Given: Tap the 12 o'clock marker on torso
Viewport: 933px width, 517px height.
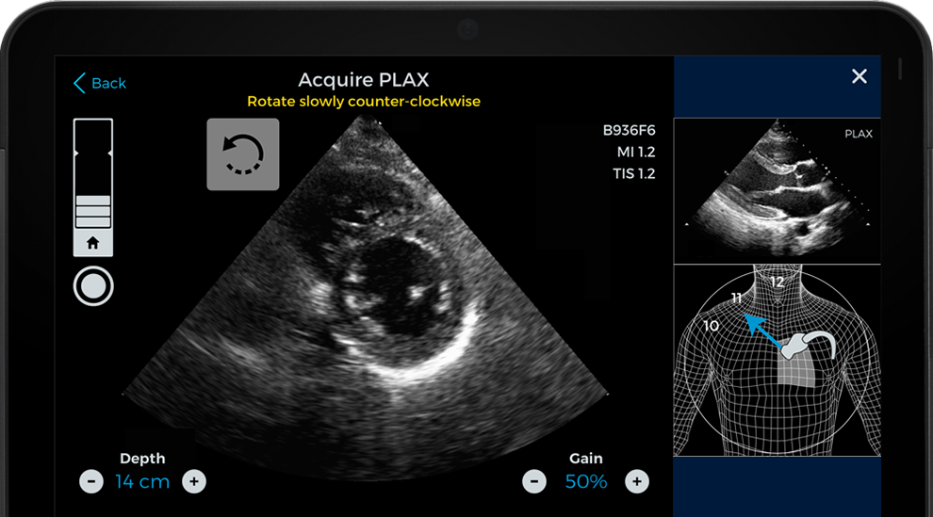Looking at the screenshot, I should pos(777,282).
